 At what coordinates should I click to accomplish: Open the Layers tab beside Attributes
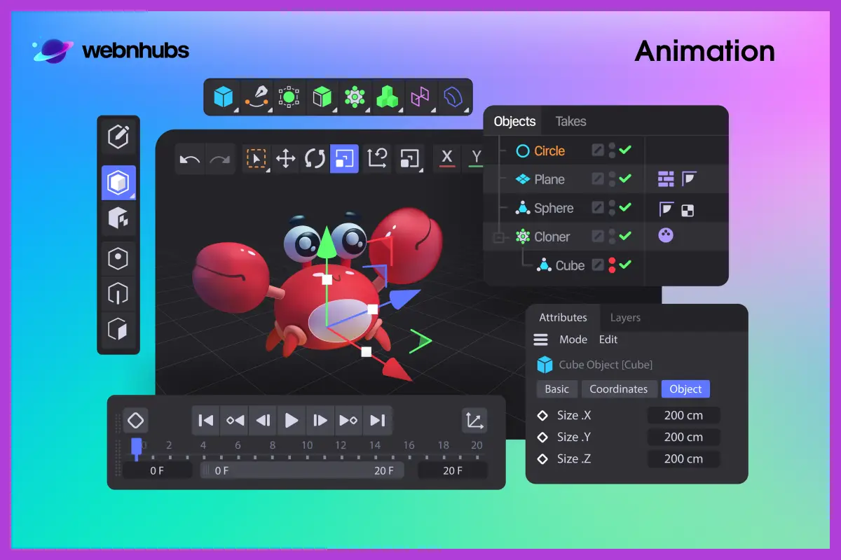point(624,317)
